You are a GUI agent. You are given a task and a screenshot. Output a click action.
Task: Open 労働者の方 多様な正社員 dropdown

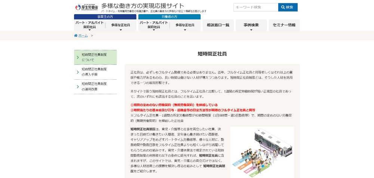tap(185, 25)
